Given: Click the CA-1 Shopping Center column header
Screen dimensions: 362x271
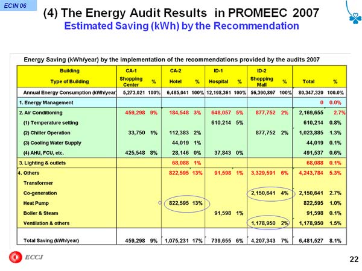Looking at the screenshot, I should [x=131, y=78].
